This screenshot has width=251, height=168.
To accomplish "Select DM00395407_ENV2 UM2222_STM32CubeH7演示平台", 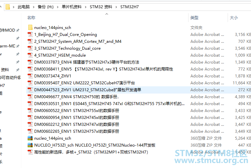I will (85, 83).
